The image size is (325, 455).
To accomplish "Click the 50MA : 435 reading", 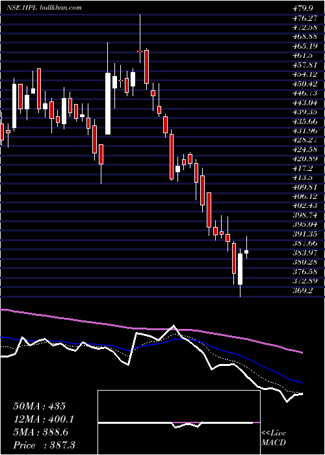I will click(x=40, y=406).
